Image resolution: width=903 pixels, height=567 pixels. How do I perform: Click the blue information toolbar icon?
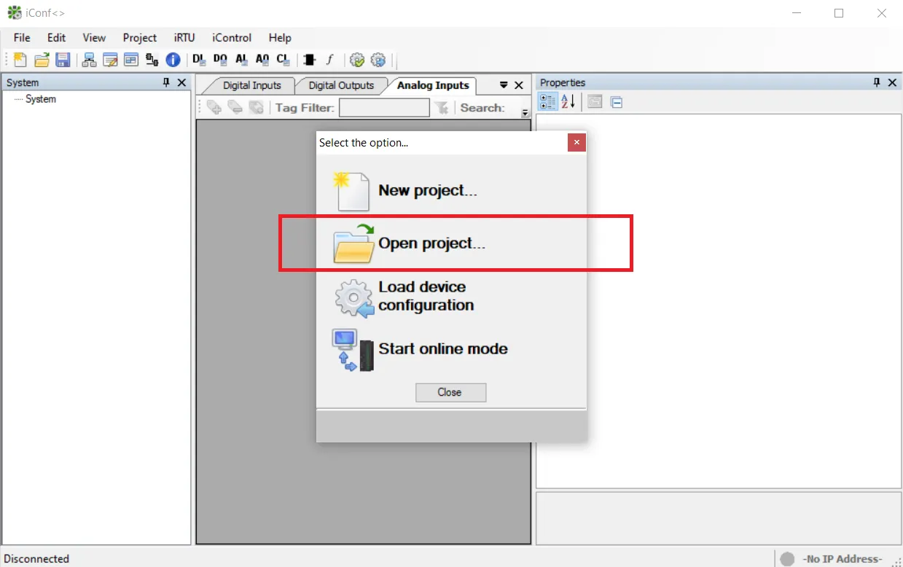(173, 60)
